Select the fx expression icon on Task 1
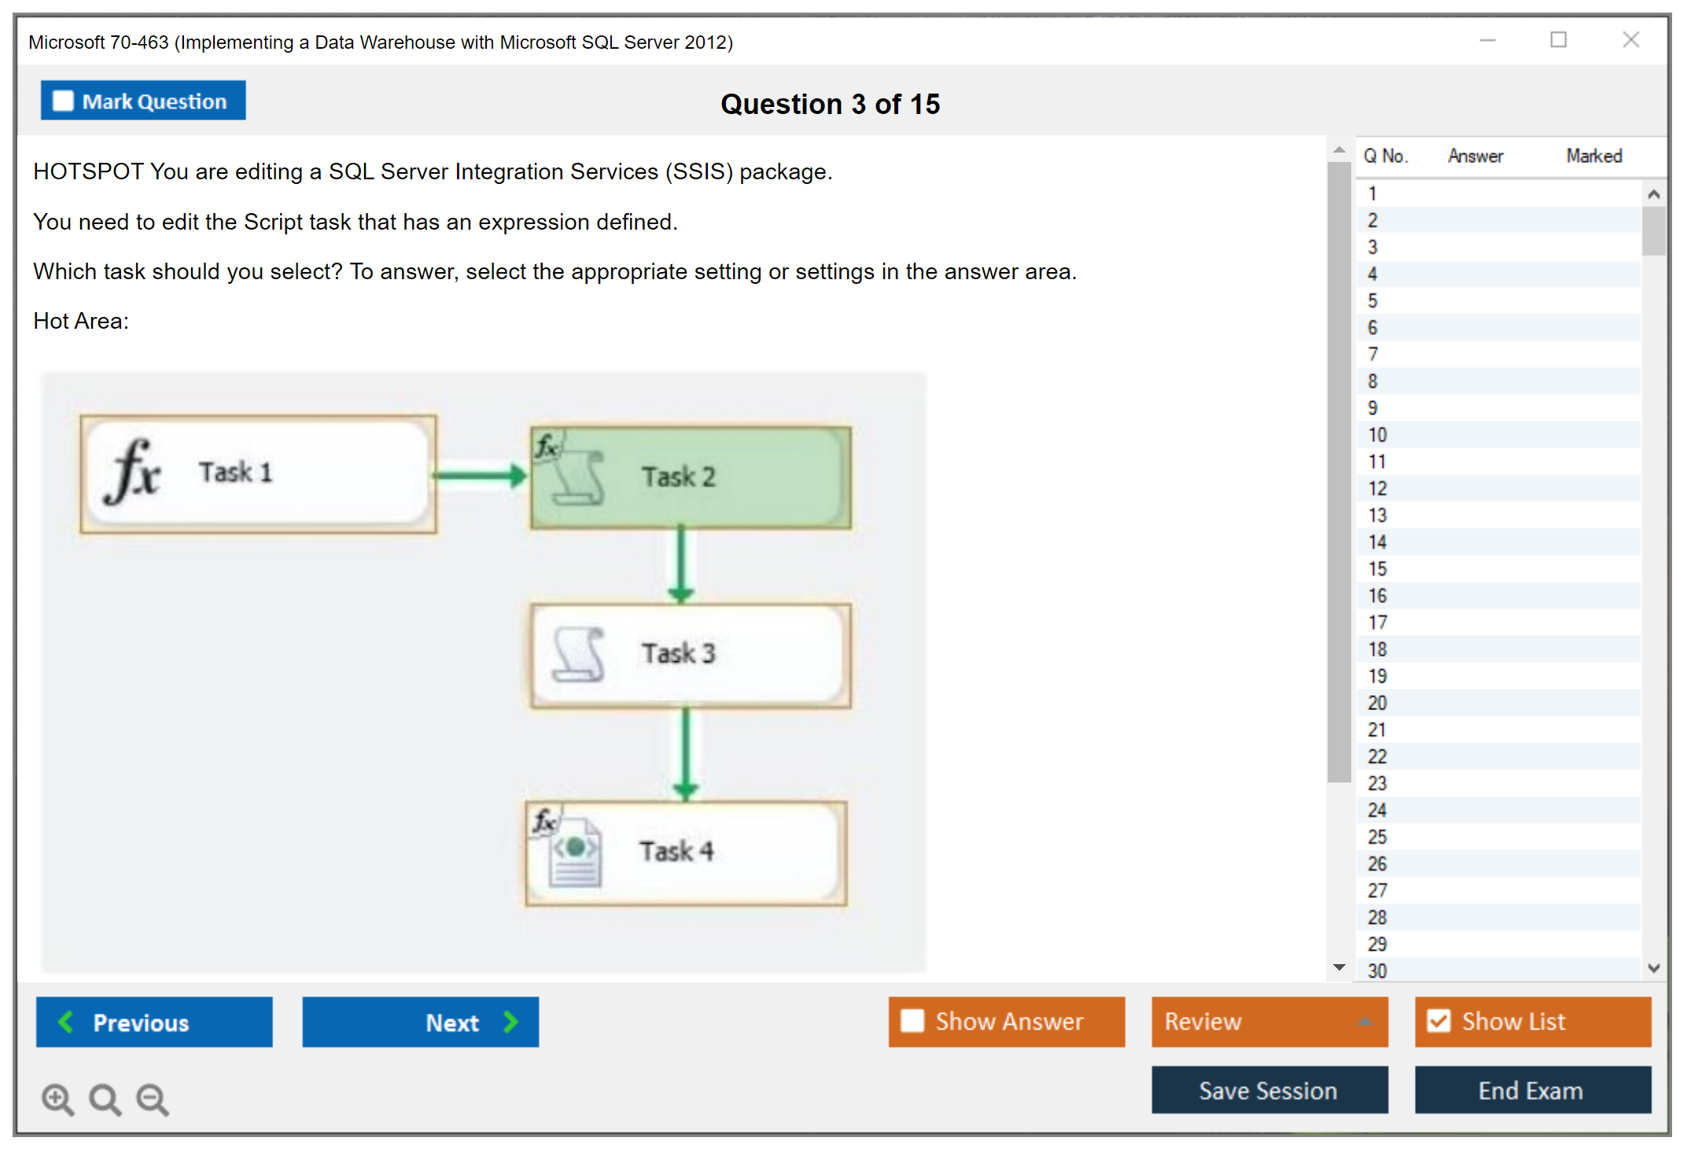The height and width of the screenshot is (1156, 1691). [x=134, y=472]
